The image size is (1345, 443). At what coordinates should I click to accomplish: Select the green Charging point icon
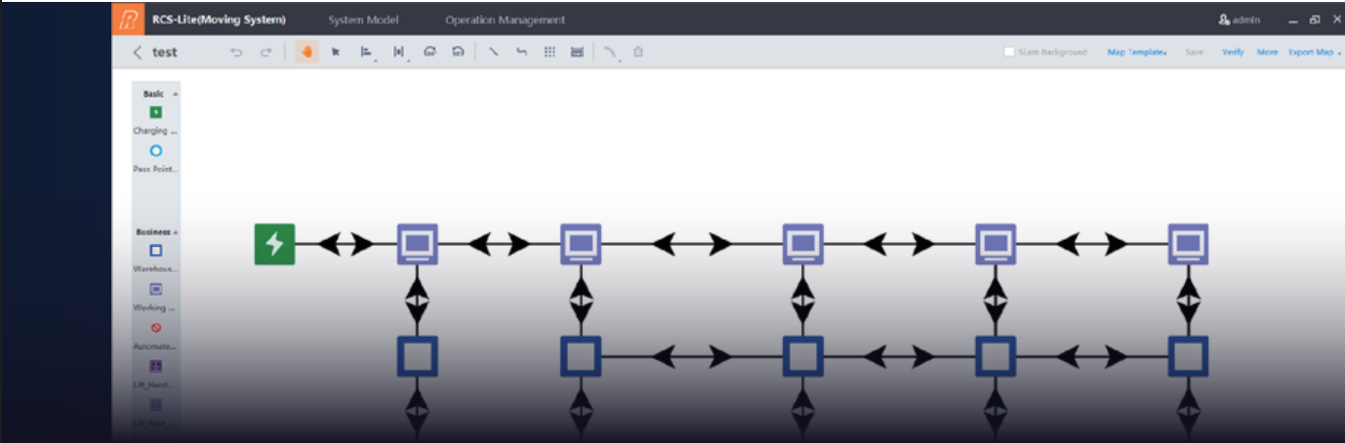(155, 112)
